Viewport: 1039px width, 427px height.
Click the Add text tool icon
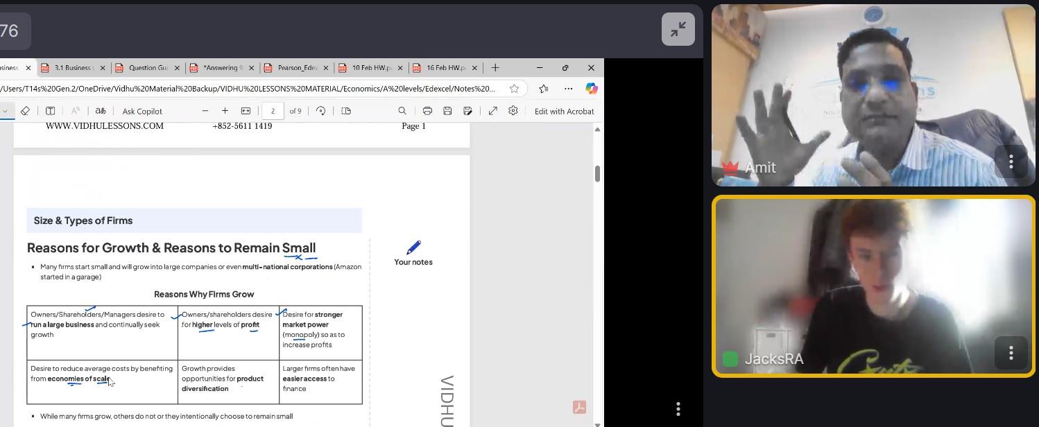point(51,111)
